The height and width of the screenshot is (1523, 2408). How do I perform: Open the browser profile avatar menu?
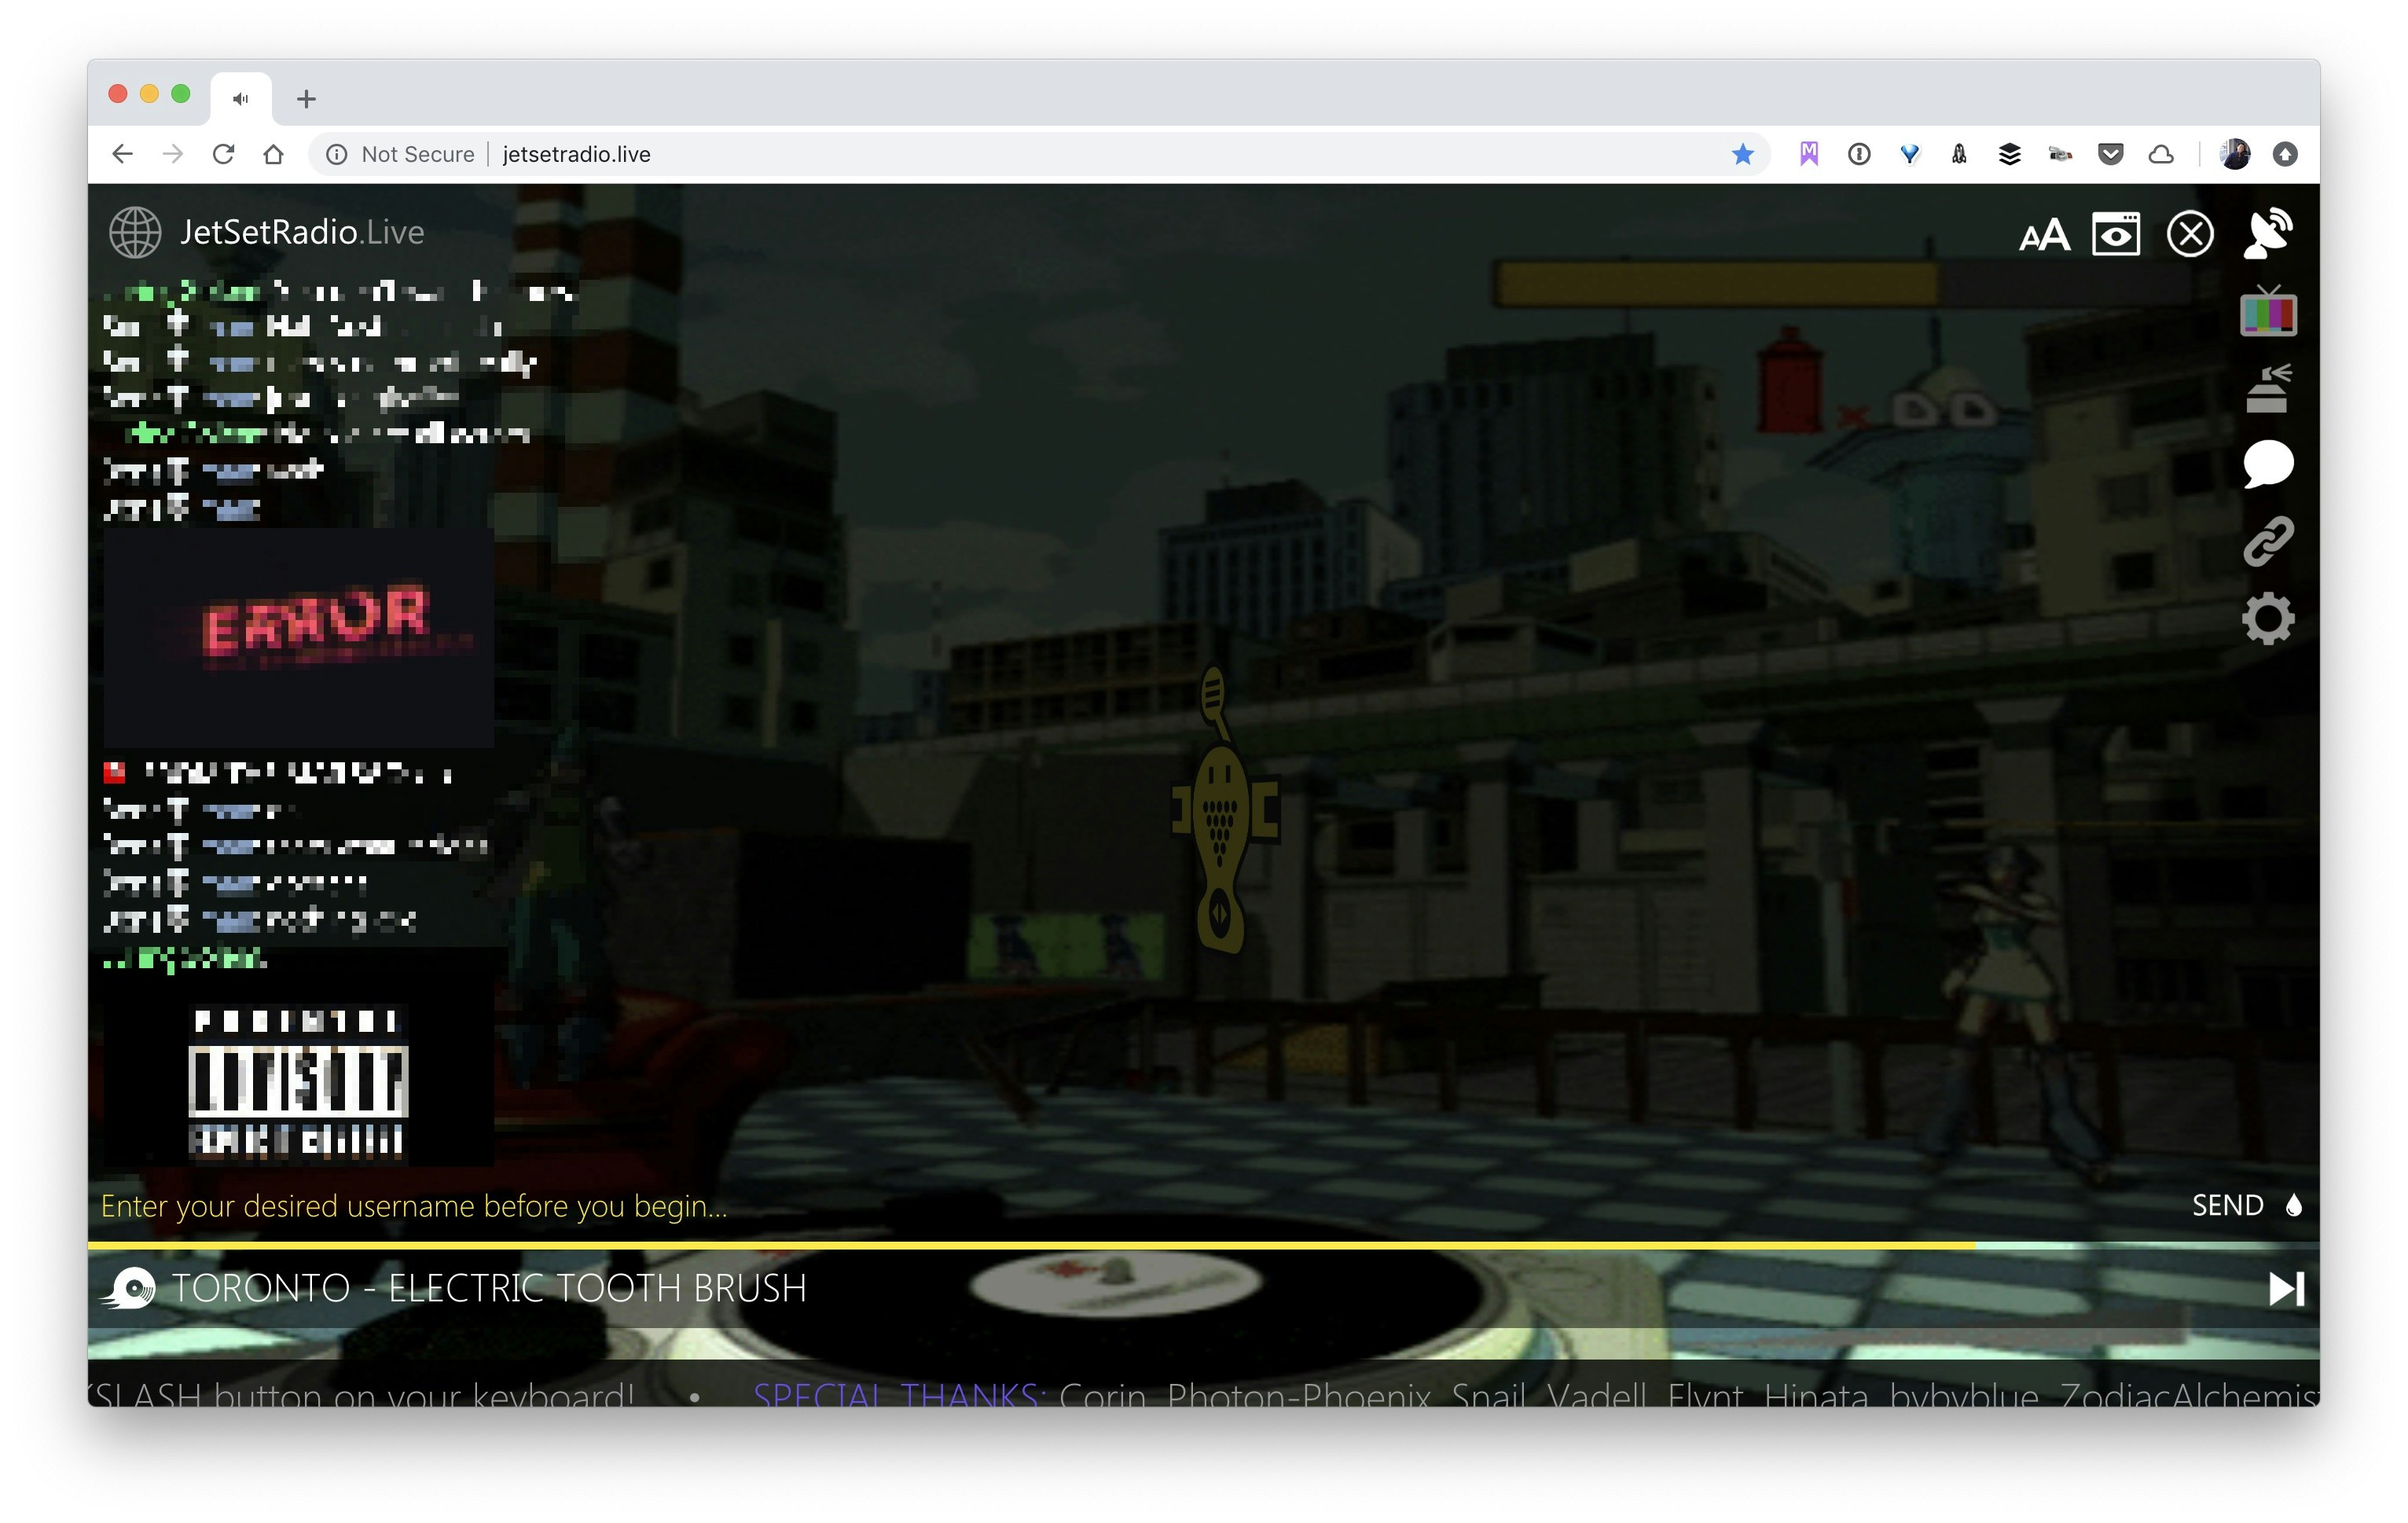2234,153
